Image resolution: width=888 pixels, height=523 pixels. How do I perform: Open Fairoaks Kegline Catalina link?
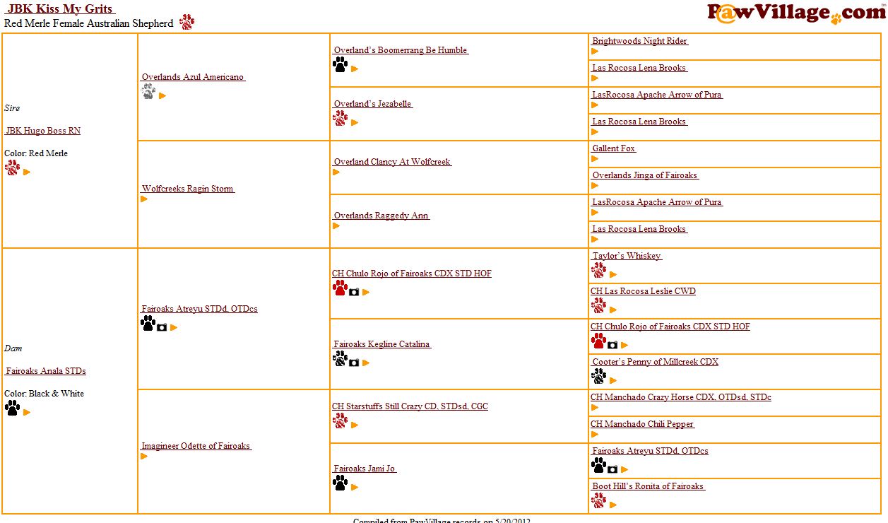[x=381, y=344]
